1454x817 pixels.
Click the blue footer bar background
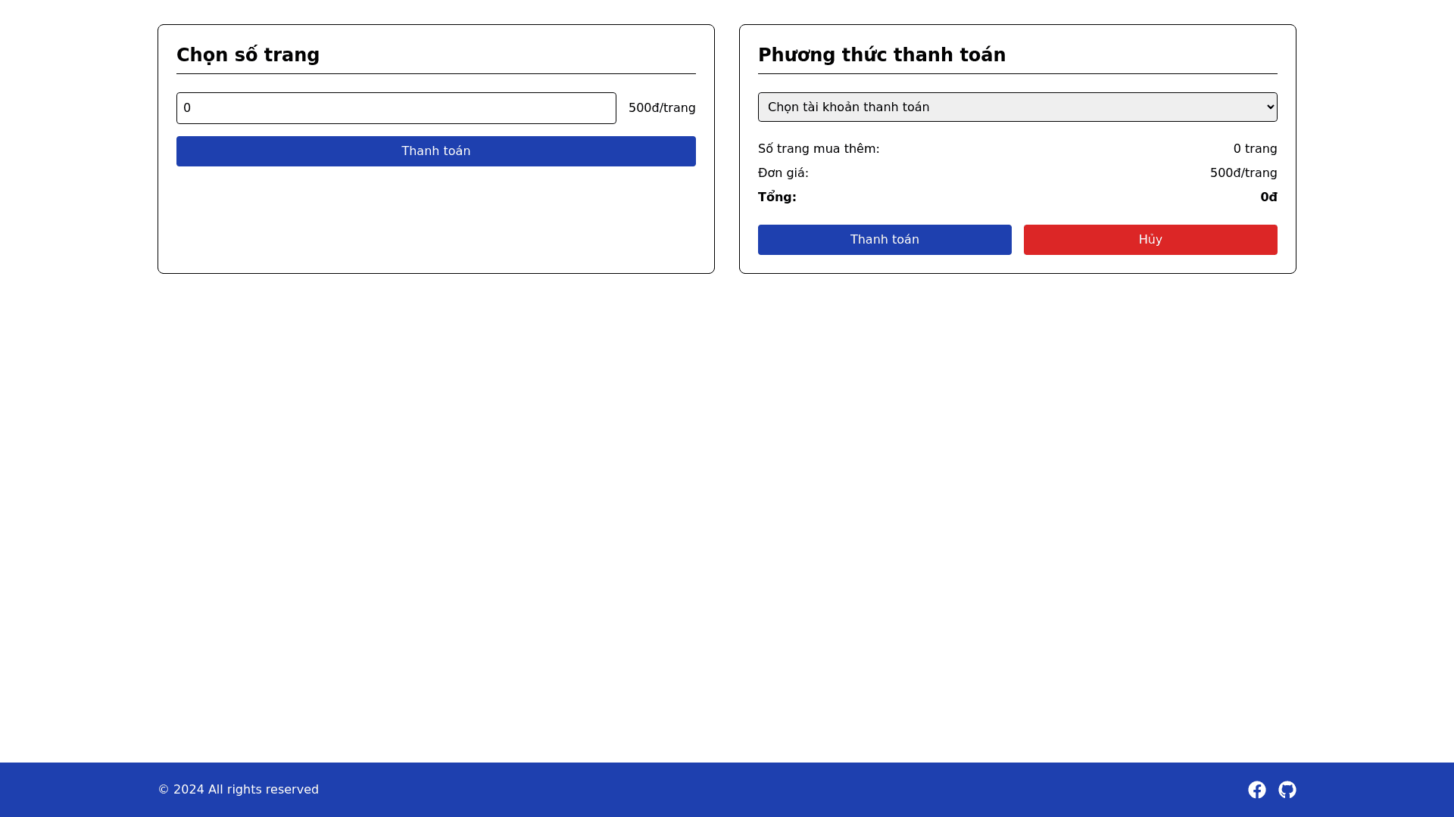[727, 790]
